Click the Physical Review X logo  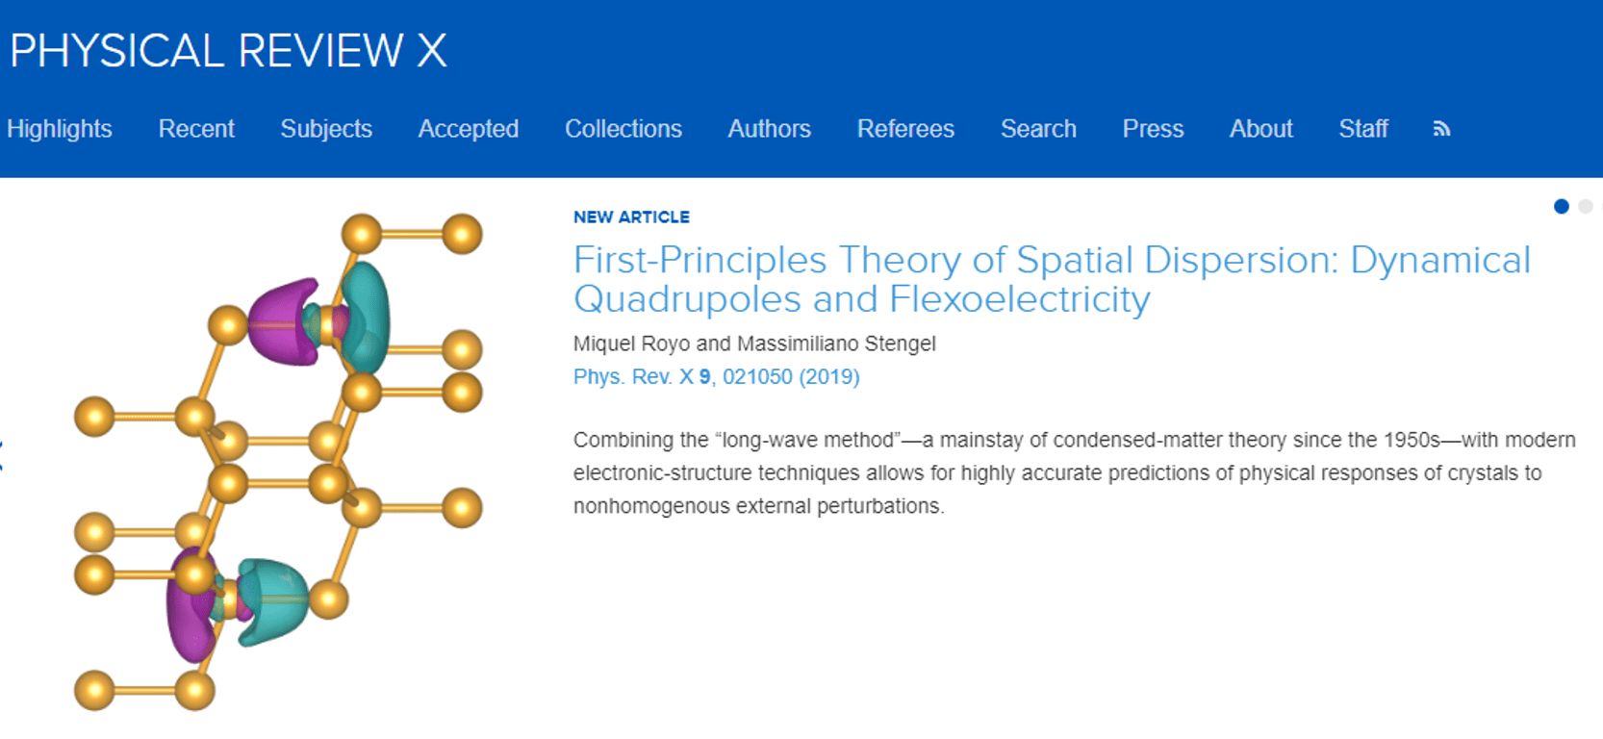coord(228,51)
